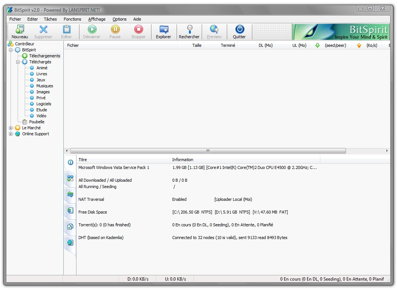The image size is (397, 290).
Task: Click the globe side tab icon
Action: coord(70,242)
